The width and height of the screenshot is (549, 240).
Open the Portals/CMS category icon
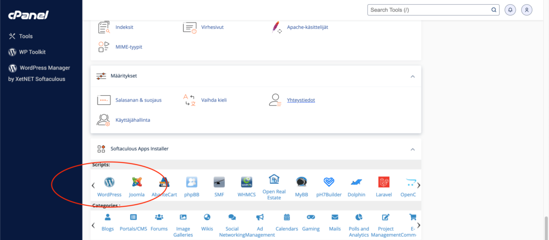pyautogui.click(x=133, y=217)
